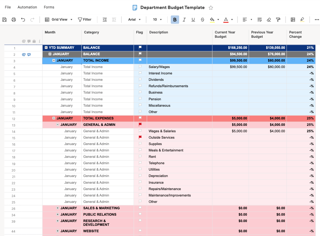The width and height of the screenshot is (320, 236).
Task: Open the text color picker
Action: (x=226, y=19)
